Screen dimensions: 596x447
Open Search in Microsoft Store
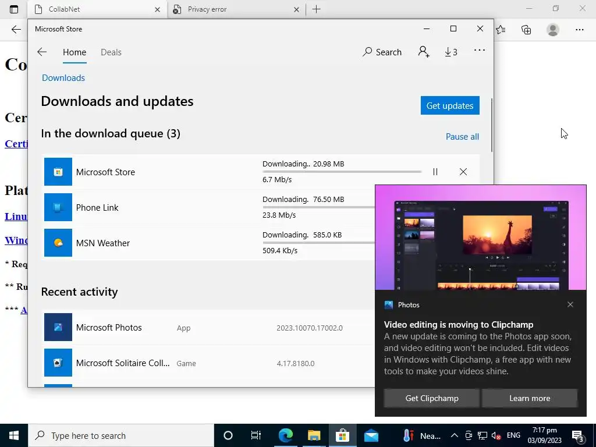382,52
